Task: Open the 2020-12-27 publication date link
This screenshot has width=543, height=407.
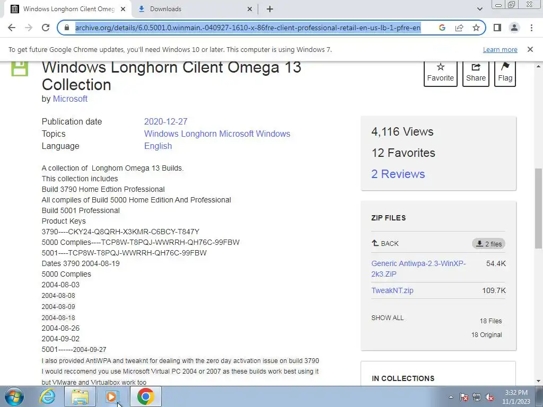Action: [165, 121]
